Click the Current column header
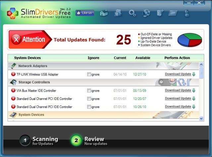212x157 pixels. click(x=120, y=58)
